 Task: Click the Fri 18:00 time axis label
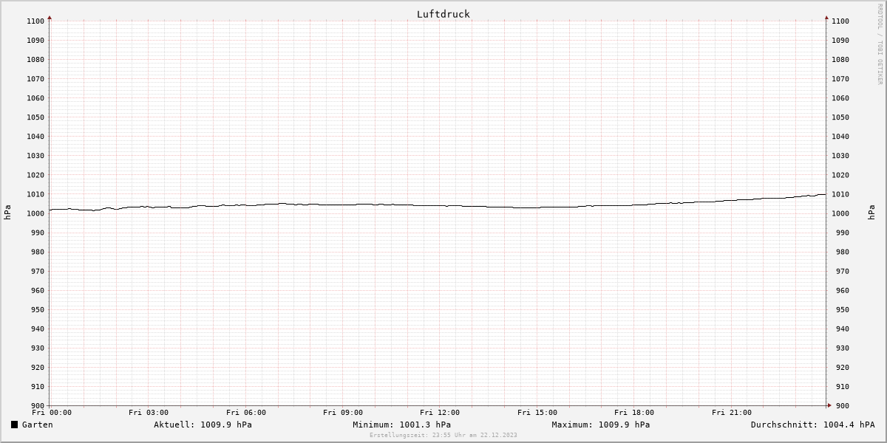(634, 413)
